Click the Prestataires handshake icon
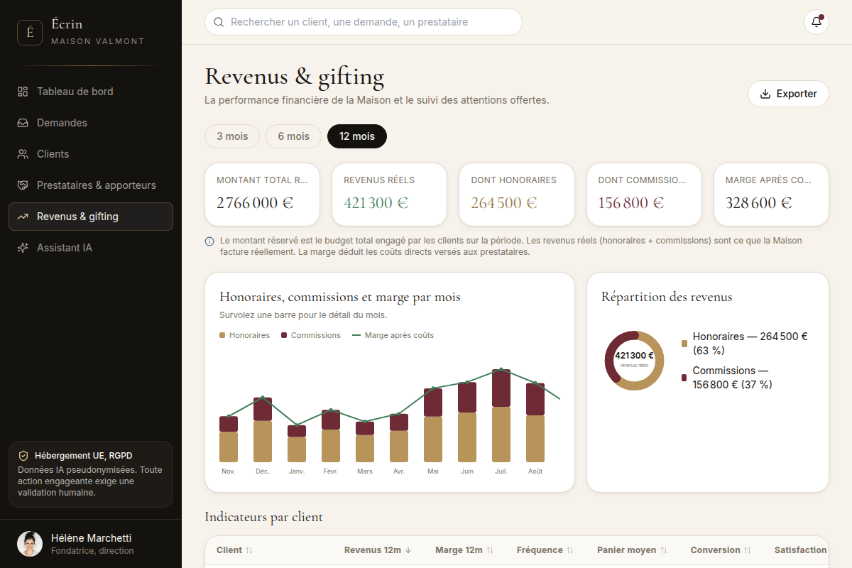This screenshot has width=852, height=568. (23, 185)
